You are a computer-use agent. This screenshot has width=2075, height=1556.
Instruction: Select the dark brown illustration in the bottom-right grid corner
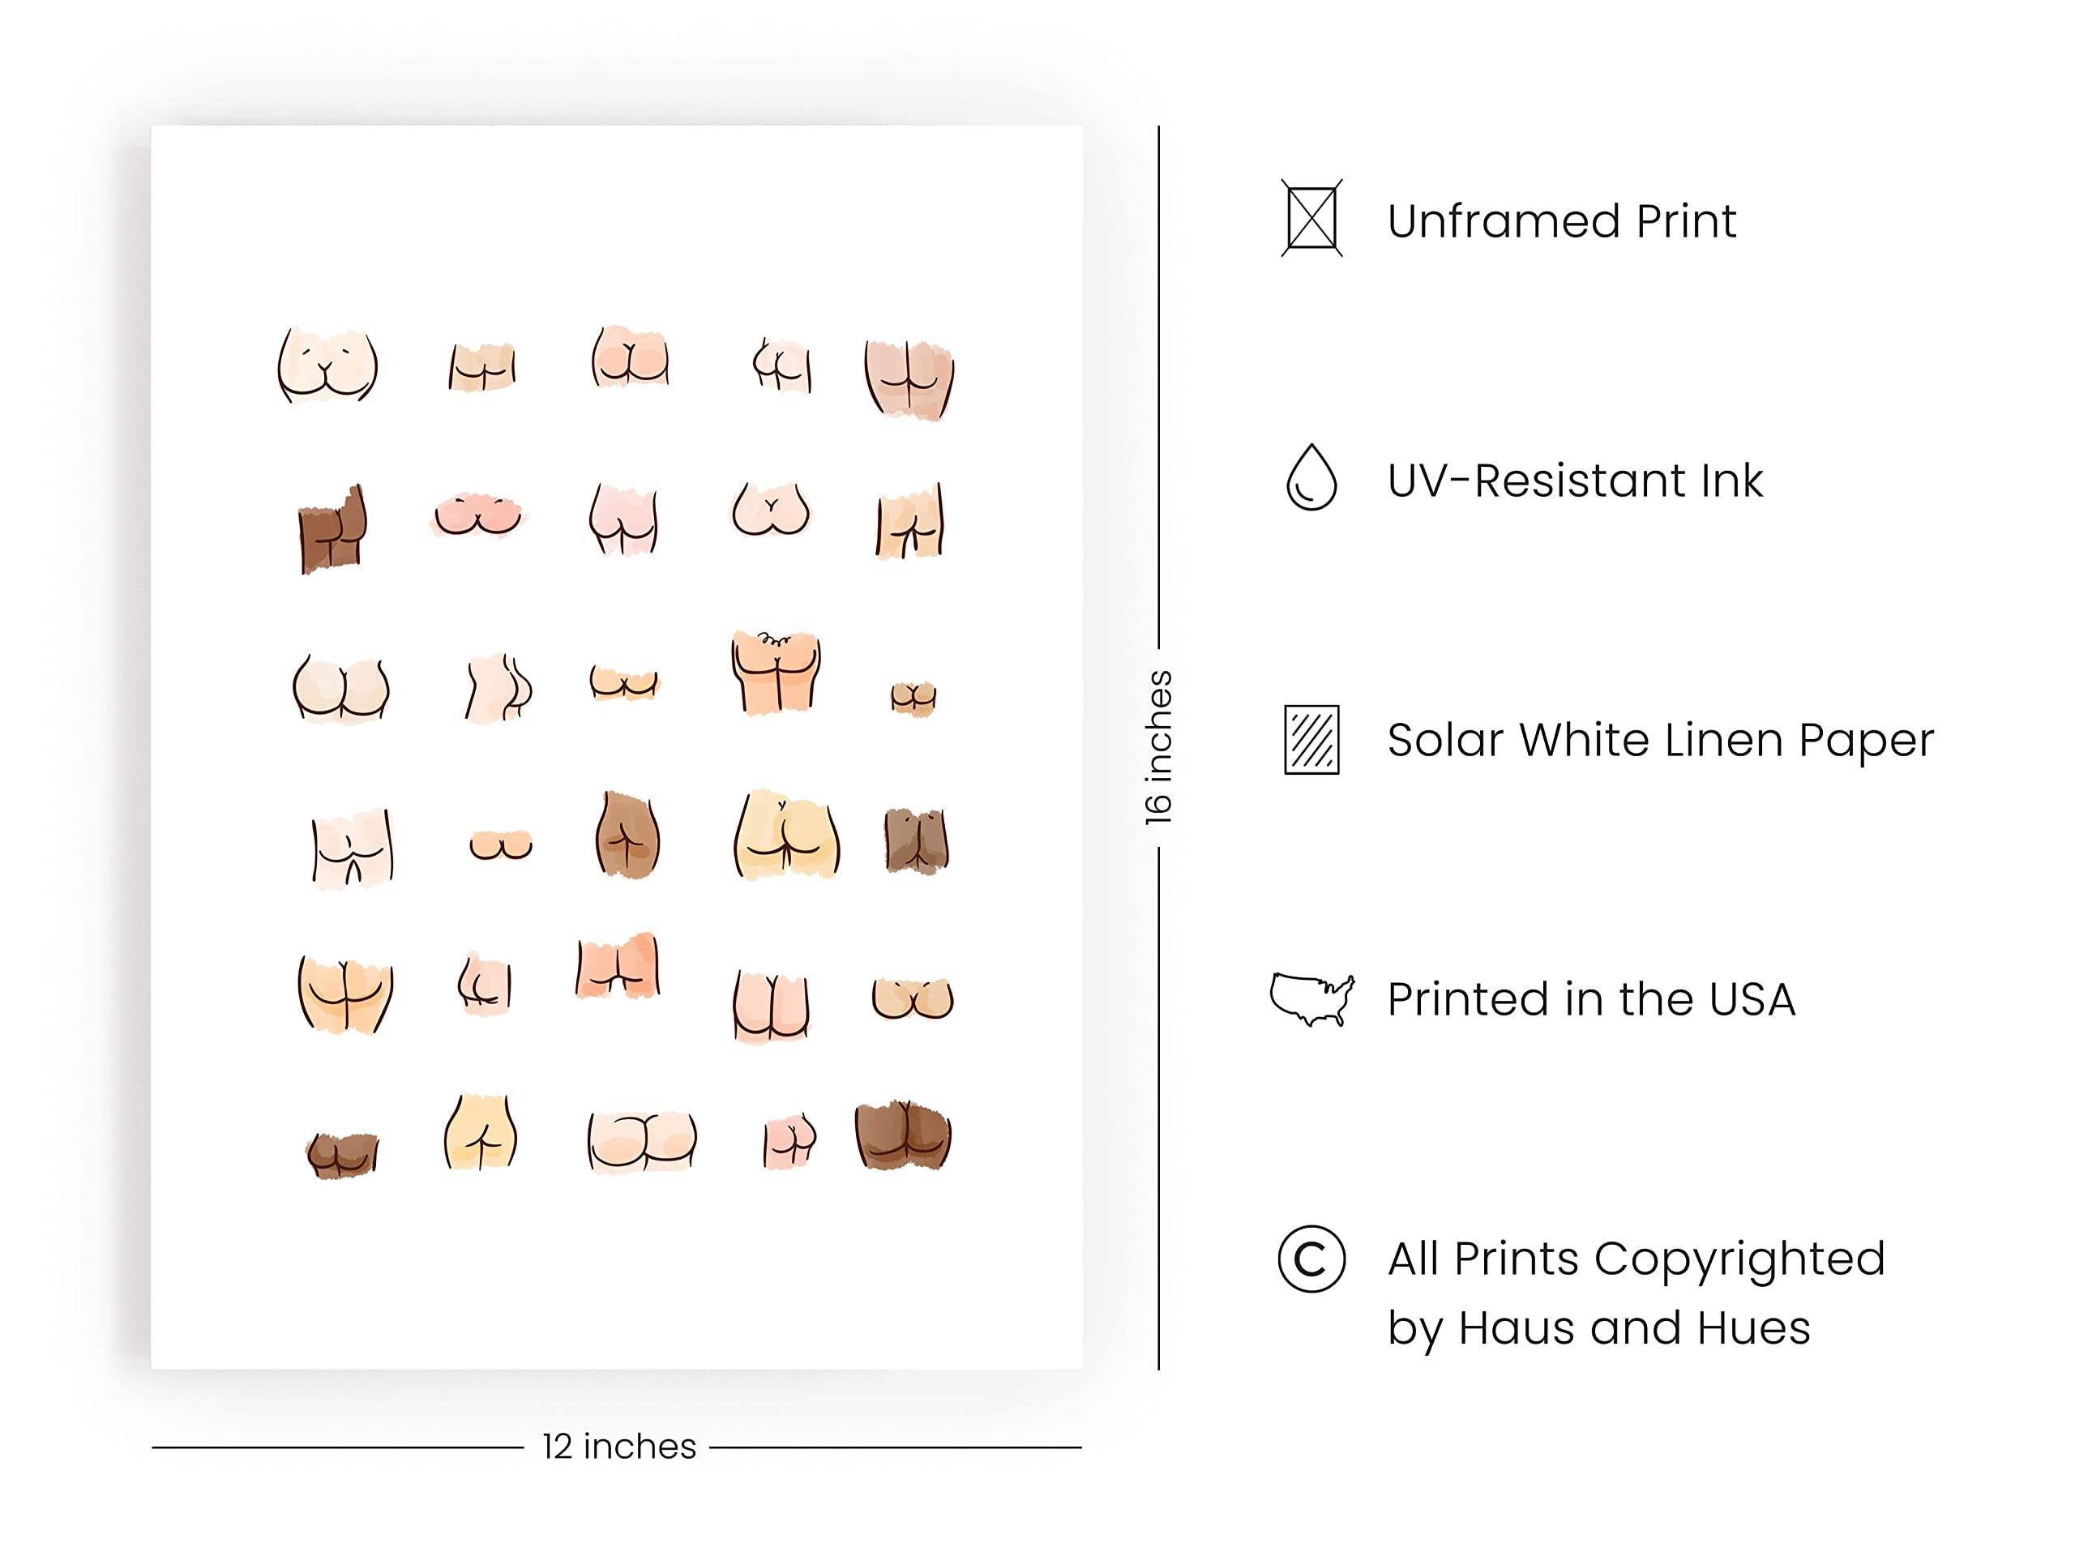click(x=902, y=1136)
